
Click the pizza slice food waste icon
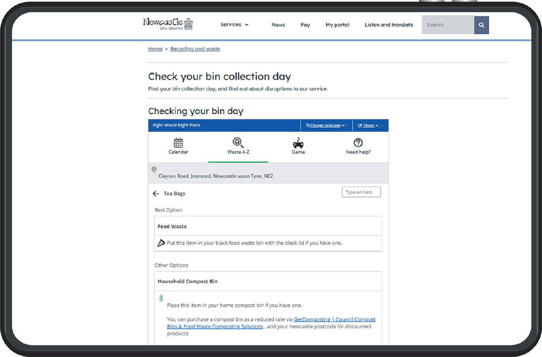pyautogui.click(x=161, y=243)
